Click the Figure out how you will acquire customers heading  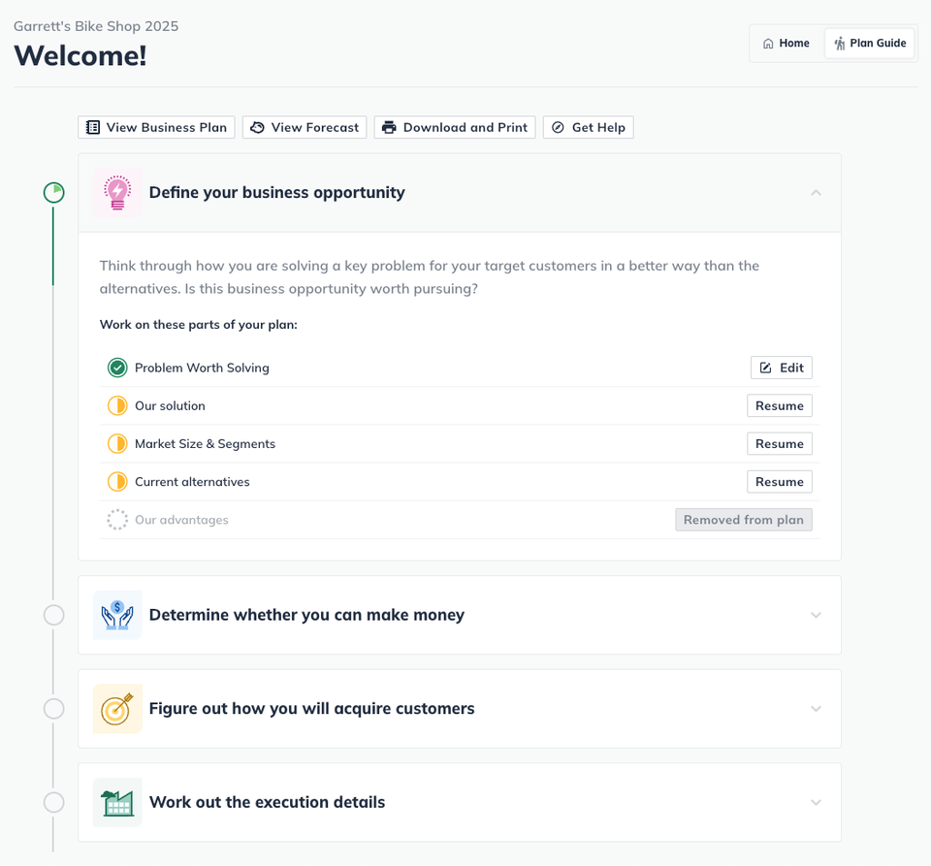point(311,709)
